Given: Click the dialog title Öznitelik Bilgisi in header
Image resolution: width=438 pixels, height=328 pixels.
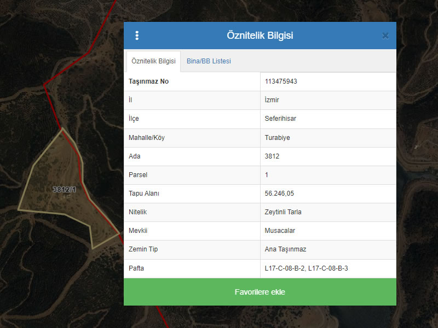Looking at the screenshot, I should tap(260, 36).
